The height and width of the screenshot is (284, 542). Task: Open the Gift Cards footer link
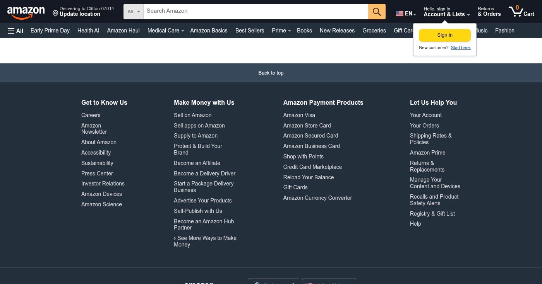click(x=295, y=187)
